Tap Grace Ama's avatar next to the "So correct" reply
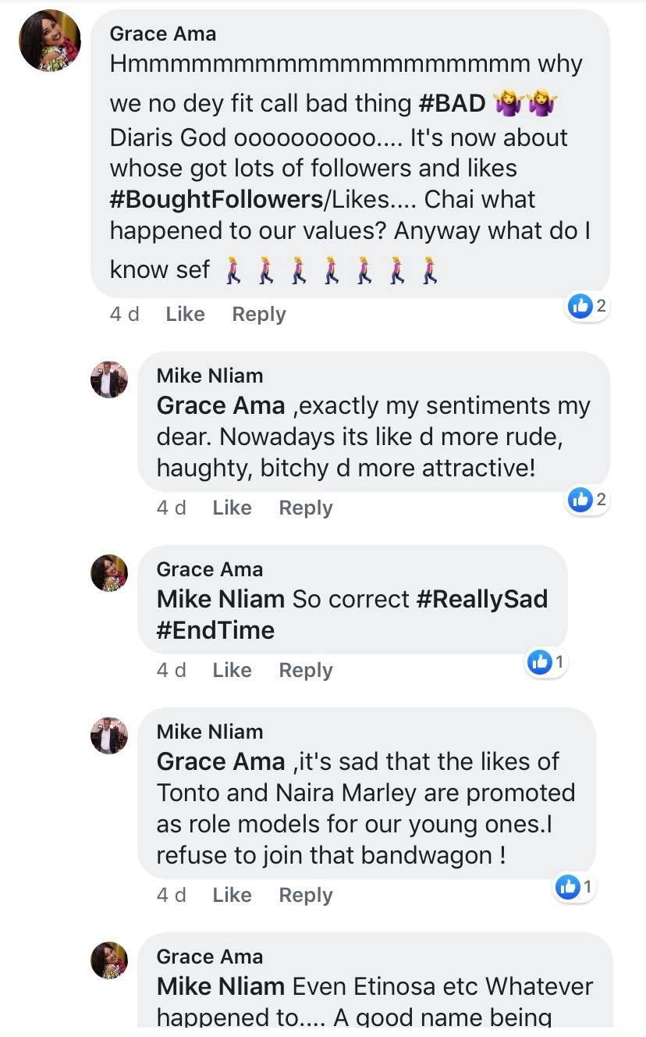 tap(109, 573)
